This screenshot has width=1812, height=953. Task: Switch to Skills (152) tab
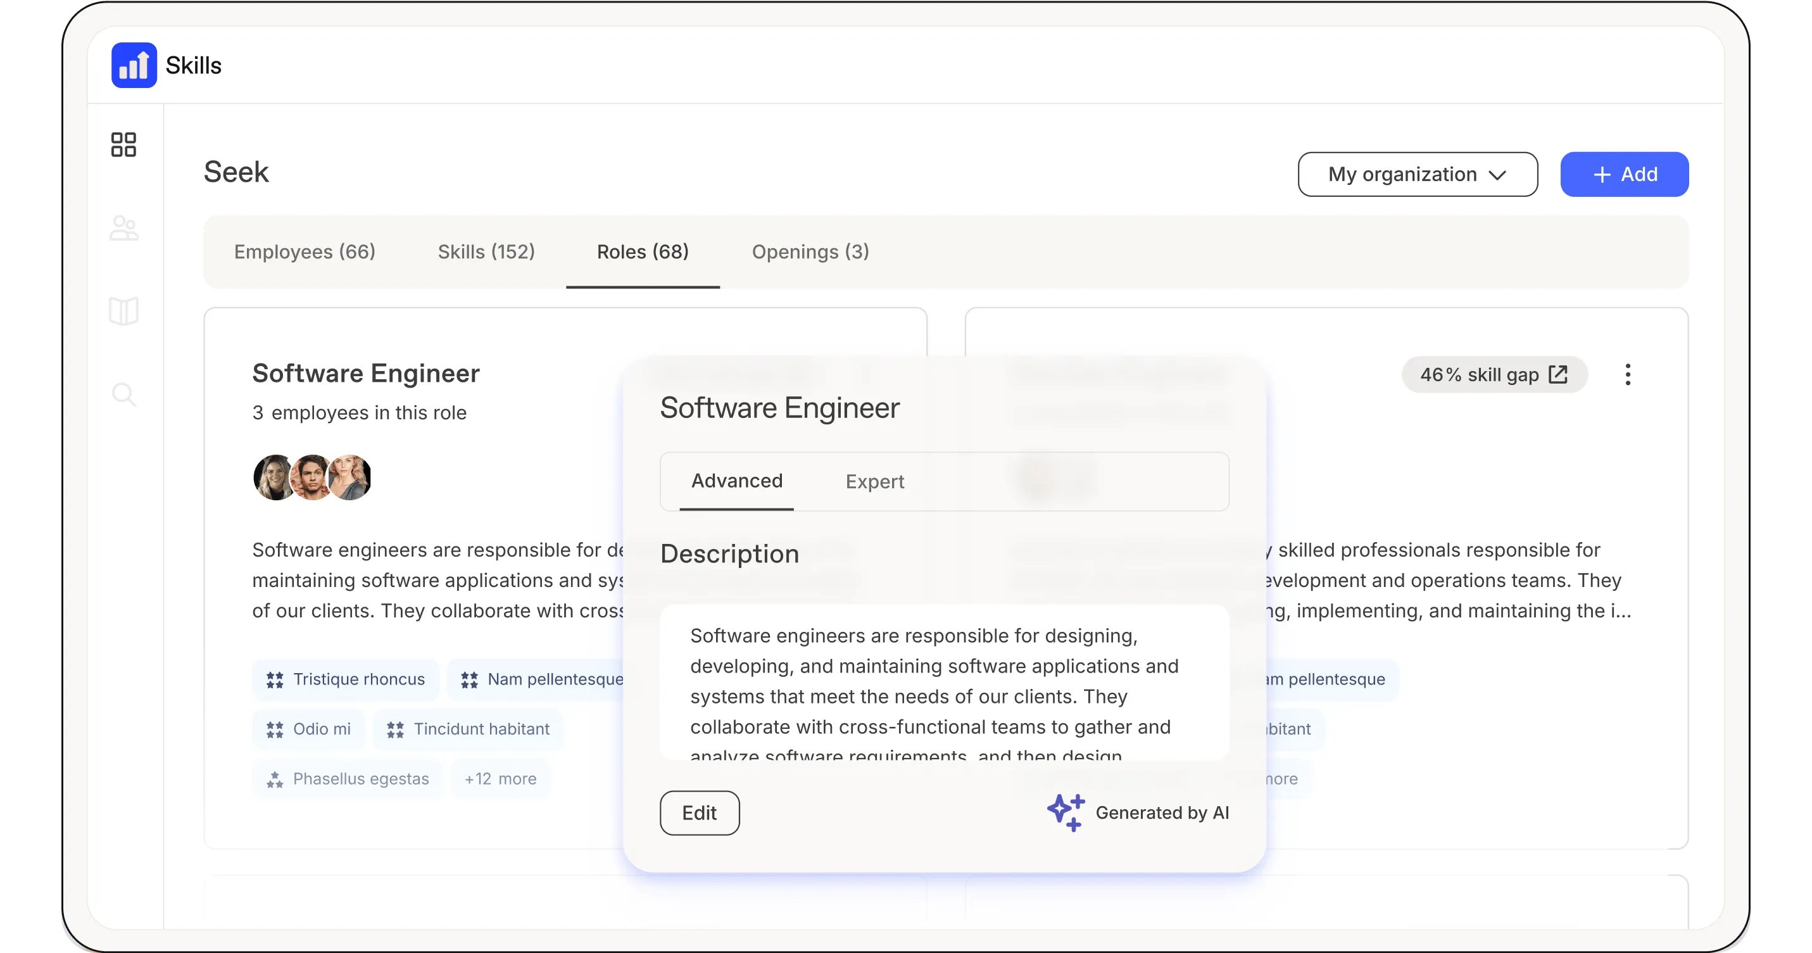[486, 252]
